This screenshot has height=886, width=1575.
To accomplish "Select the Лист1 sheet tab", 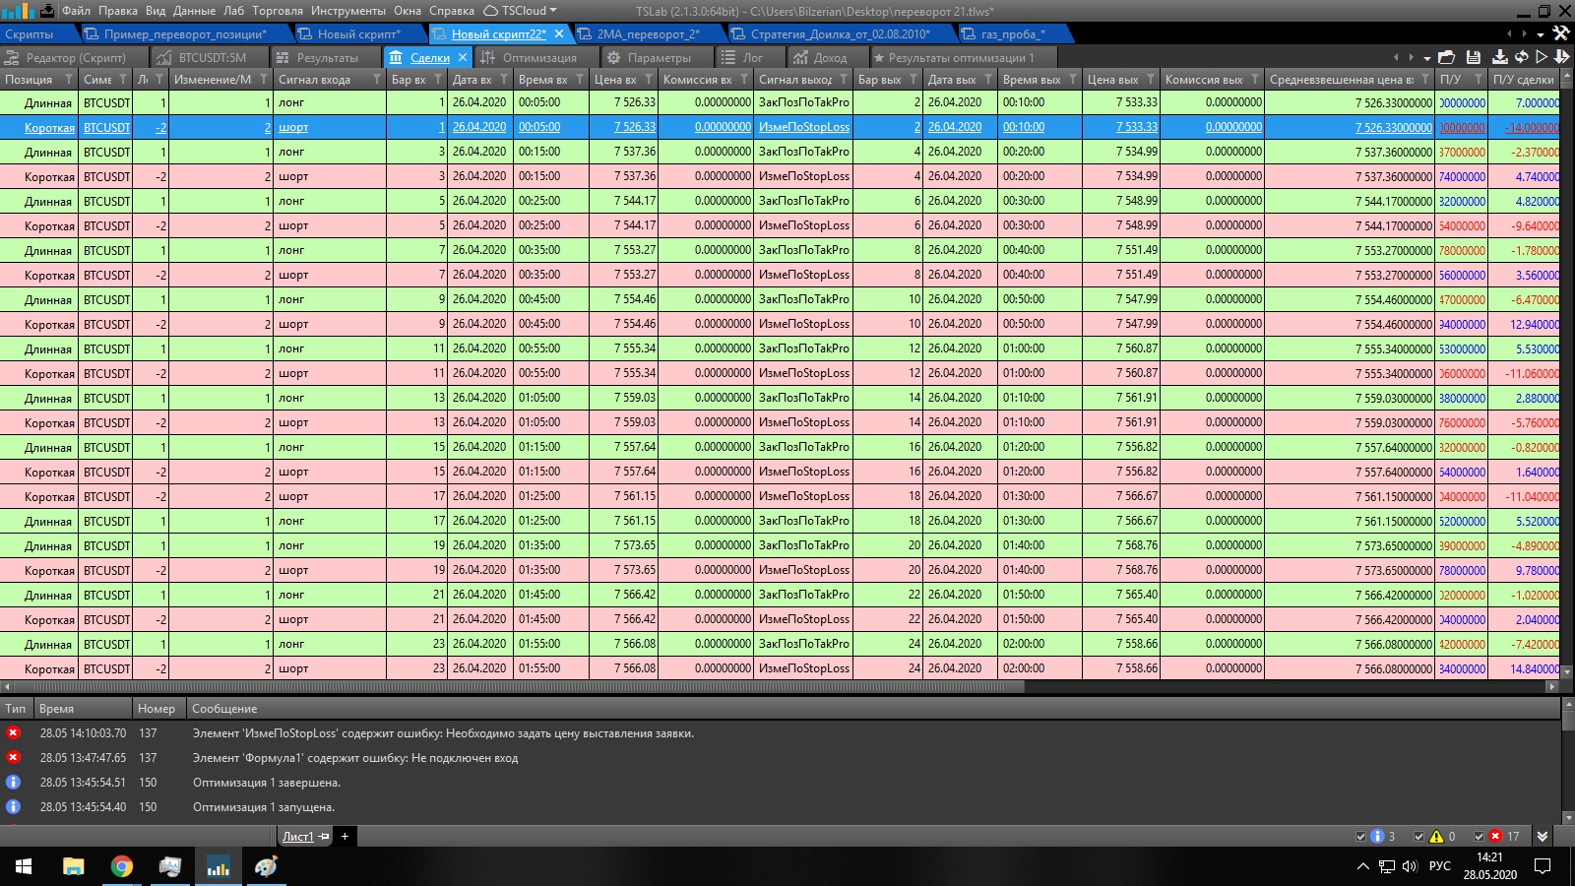I will pos(297,837).
